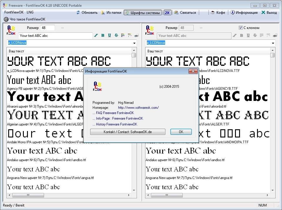Select Andalus шрифт №:6 row in right list
The height and width of the screenshot is (210, 282).
click(x=185, y=160)
